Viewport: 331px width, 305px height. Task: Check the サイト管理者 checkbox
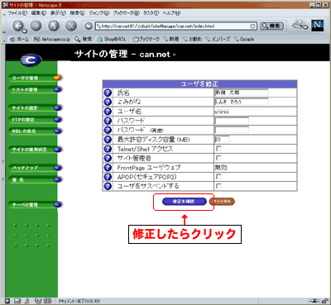(x=218, y=158)
